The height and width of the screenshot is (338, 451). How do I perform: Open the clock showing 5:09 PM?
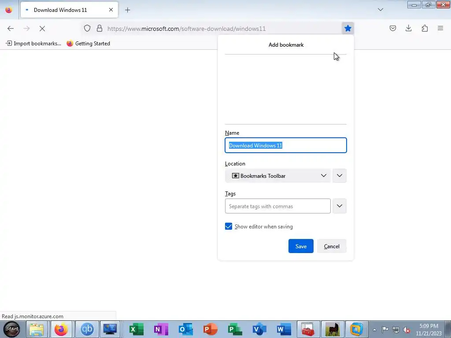[429, 330]
